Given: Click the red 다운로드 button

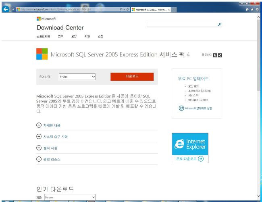Looking at the screenshot, I should click(x=132, y=77).
